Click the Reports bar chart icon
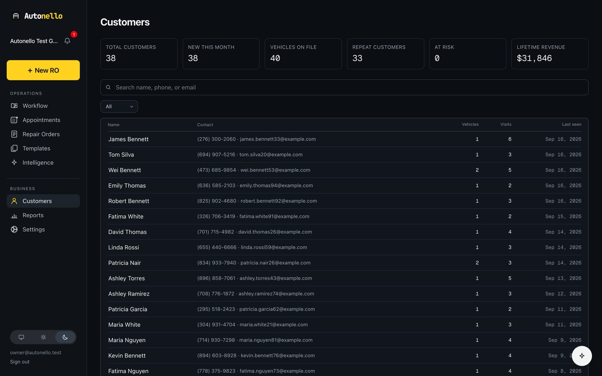602x376 pixels. coord(14,215)
